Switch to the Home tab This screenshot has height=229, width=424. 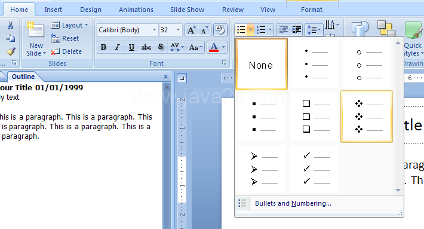(19, 10)
